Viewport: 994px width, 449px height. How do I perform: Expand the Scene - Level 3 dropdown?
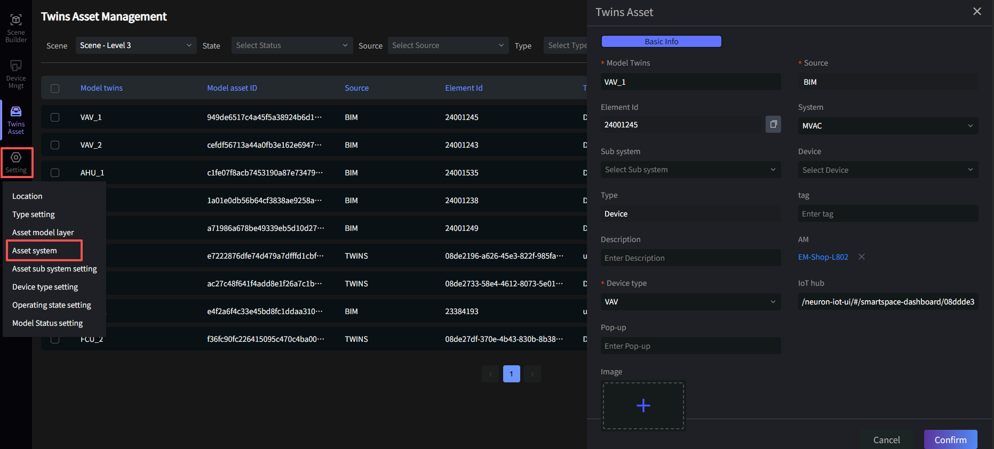(x=136, y=45)
